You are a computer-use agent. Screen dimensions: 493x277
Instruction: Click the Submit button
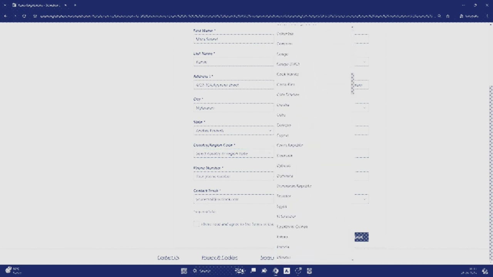coord(362,237)
